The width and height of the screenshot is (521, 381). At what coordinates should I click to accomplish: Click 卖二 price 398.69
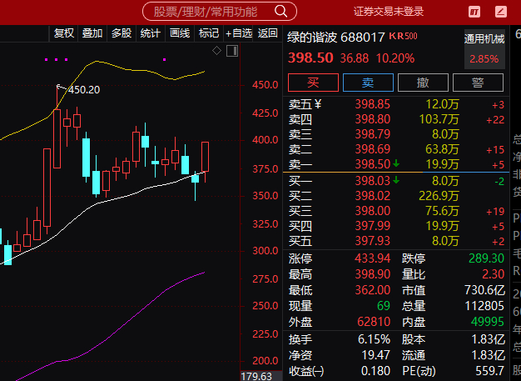[x=373, y=149]
